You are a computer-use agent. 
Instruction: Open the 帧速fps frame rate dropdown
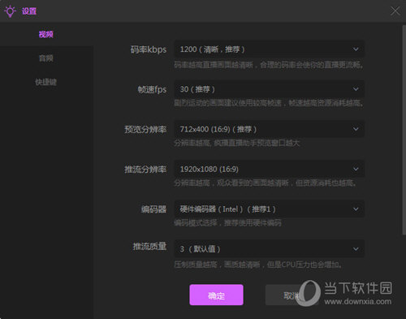[x=269, y=89]
